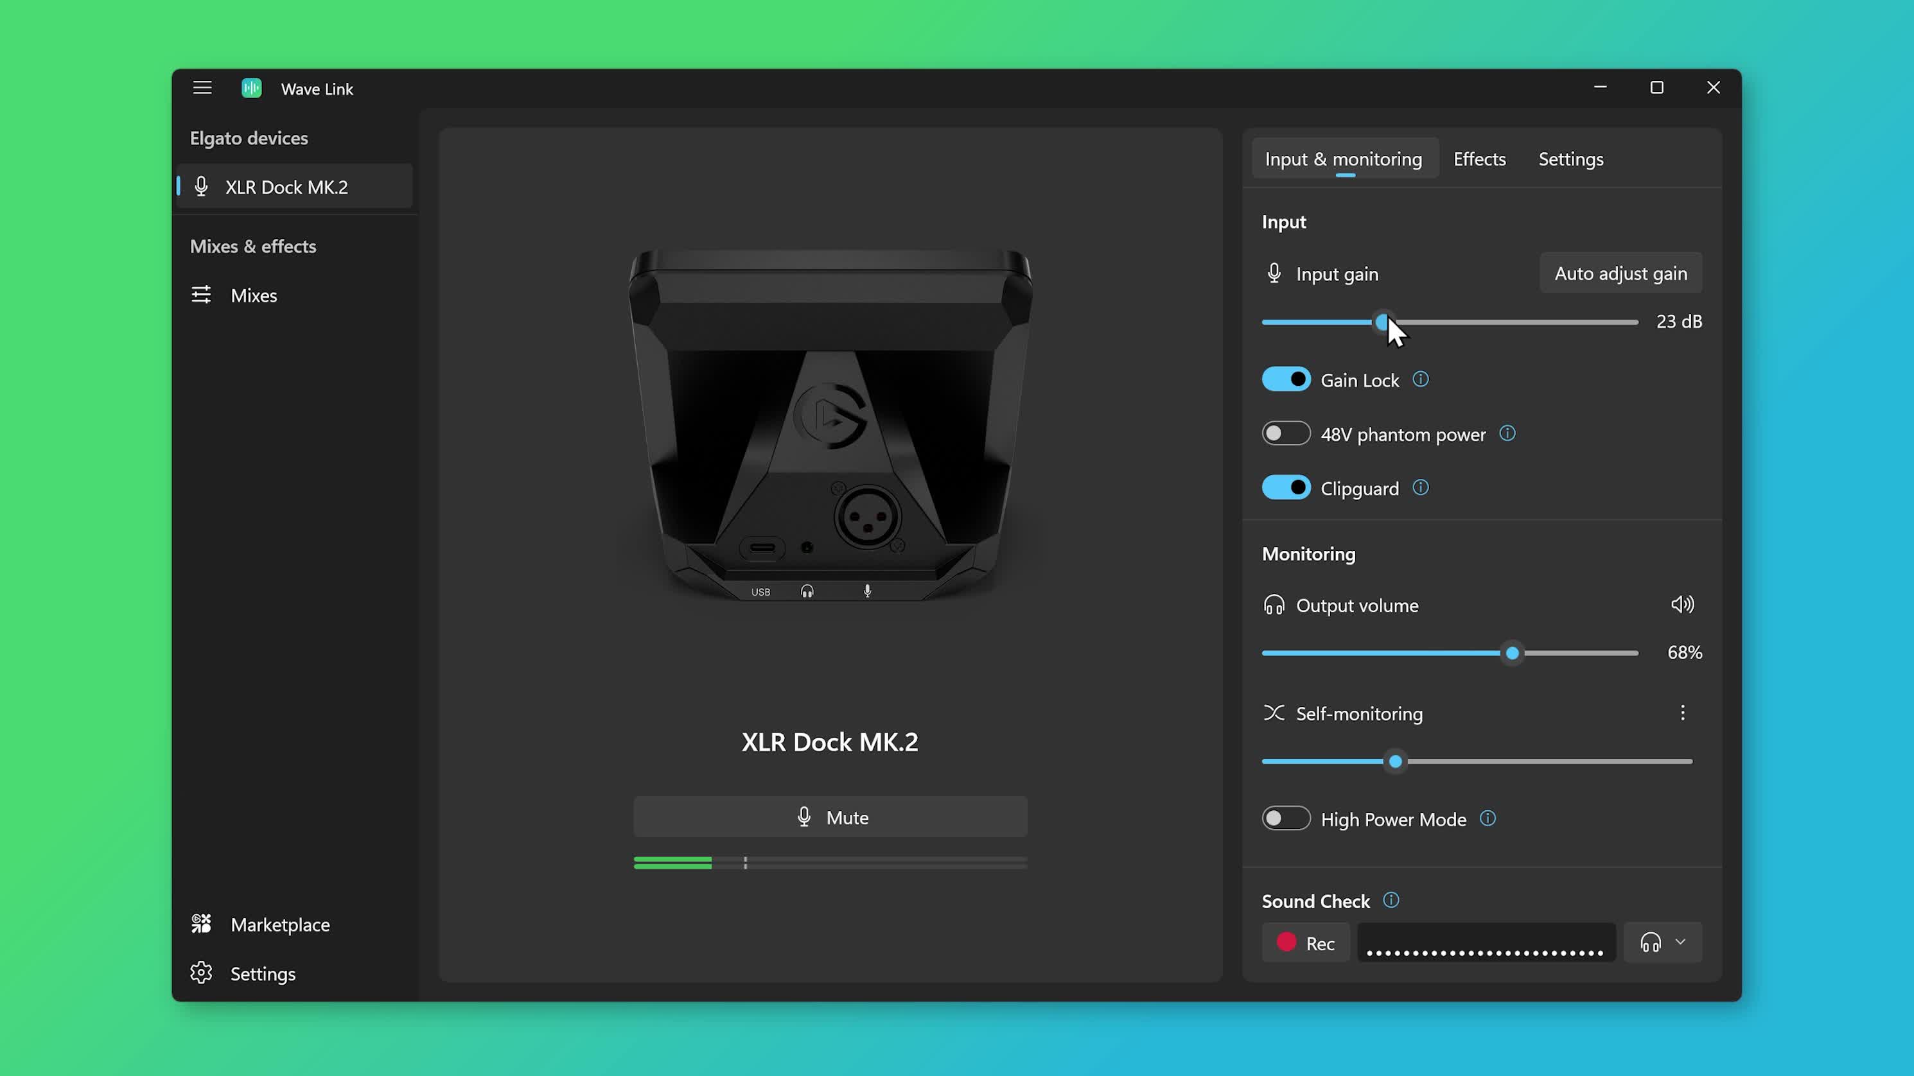Viewport: 1914px width, 1076px height.
Task: Click the Output volume headphones icon
Action: click(x=1274, y=605)
